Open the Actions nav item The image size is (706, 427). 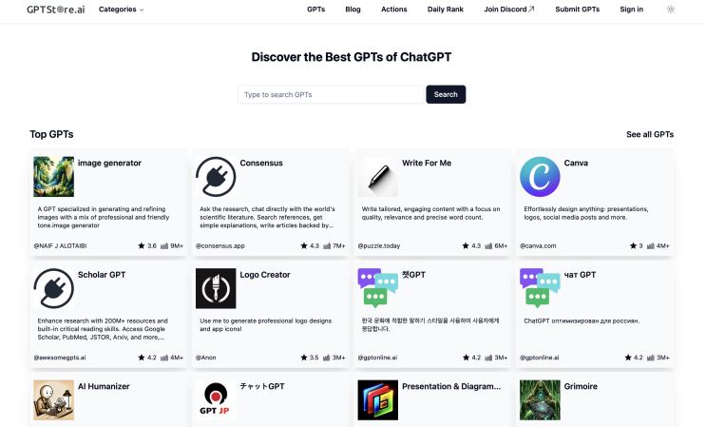(394, 9)
